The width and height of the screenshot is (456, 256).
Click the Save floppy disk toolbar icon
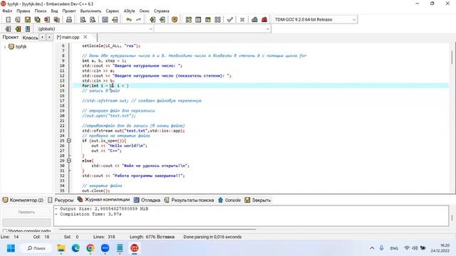tap(28, 19)
